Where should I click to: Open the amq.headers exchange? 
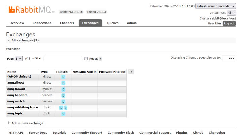(17, 95)
